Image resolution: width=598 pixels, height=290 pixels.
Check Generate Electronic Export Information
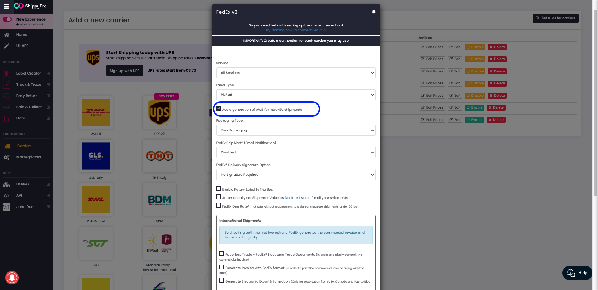point(221,281)
